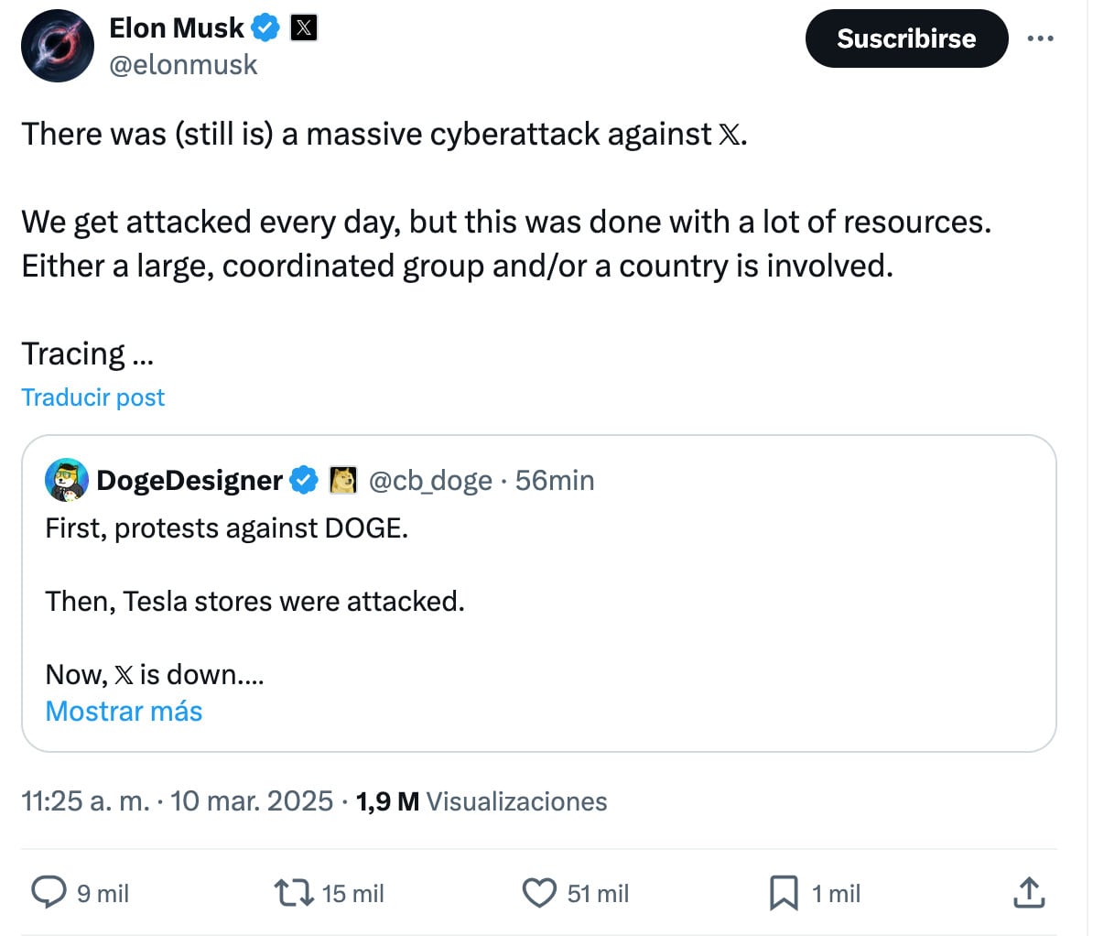Click the Doge affiliate badge icon

coord(343,480)
